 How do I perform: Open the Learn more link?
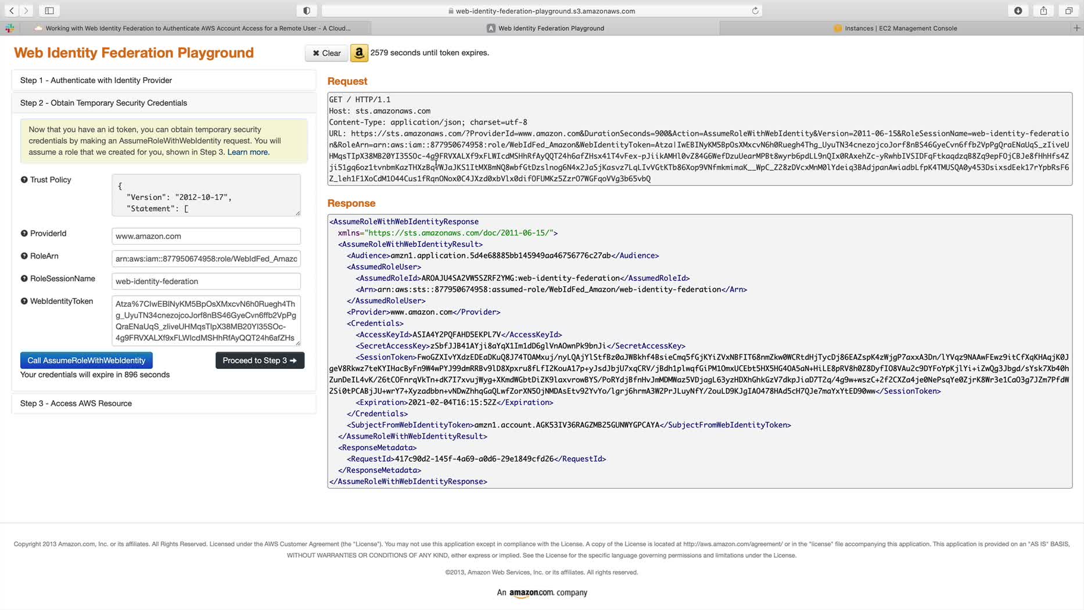(x=248, y=152)
